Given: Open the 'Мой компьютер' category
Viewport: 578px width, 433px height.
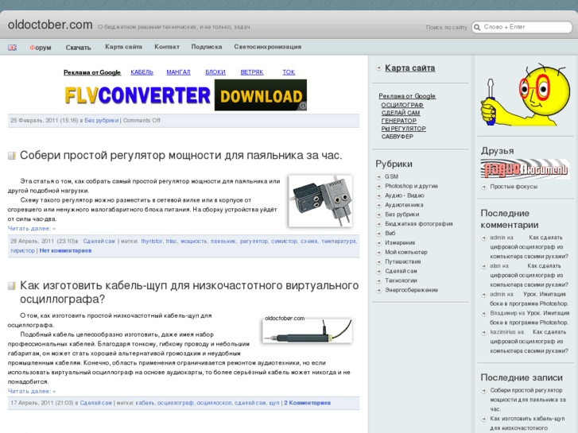Looking at the screenshot, I should (406, 253).
